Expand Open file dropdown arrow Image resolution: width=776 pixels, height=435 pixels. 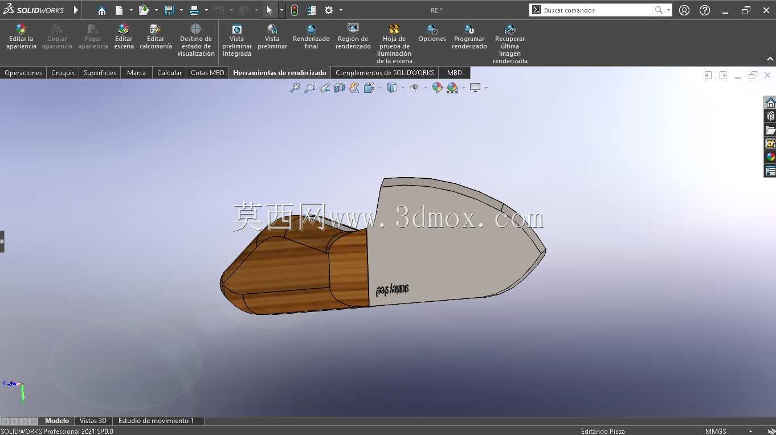[156, 10]
